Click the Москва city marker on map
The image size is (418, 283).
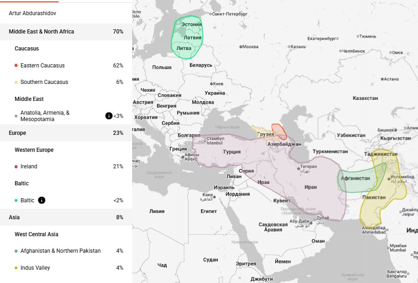[x=241, y=47]
